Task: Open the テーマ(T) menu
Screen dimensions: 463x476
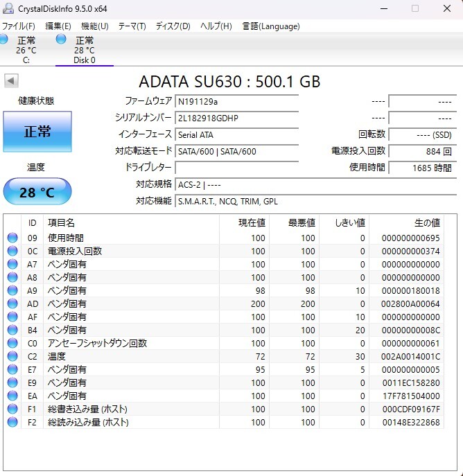Action: 132,26
